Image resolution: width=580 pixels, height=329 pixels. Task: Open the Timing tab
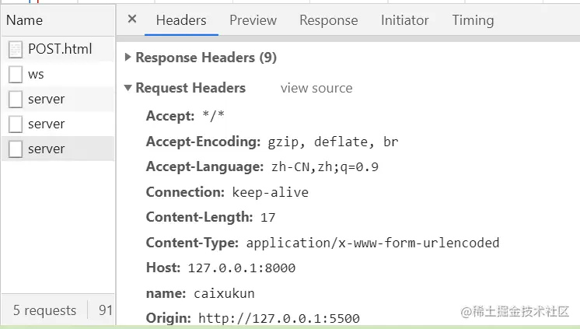(473, 20)
